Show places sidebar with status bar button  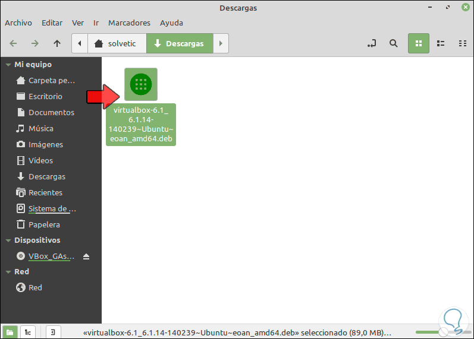(10, 332)
